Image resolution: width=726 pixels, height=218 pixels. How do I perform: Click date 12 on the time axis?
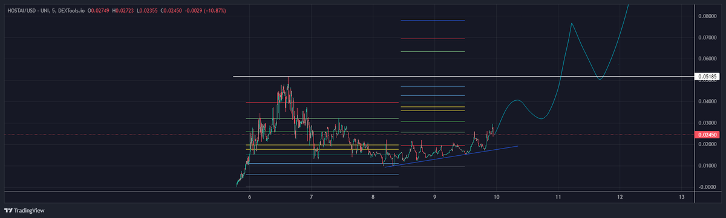tap(620, 197)
